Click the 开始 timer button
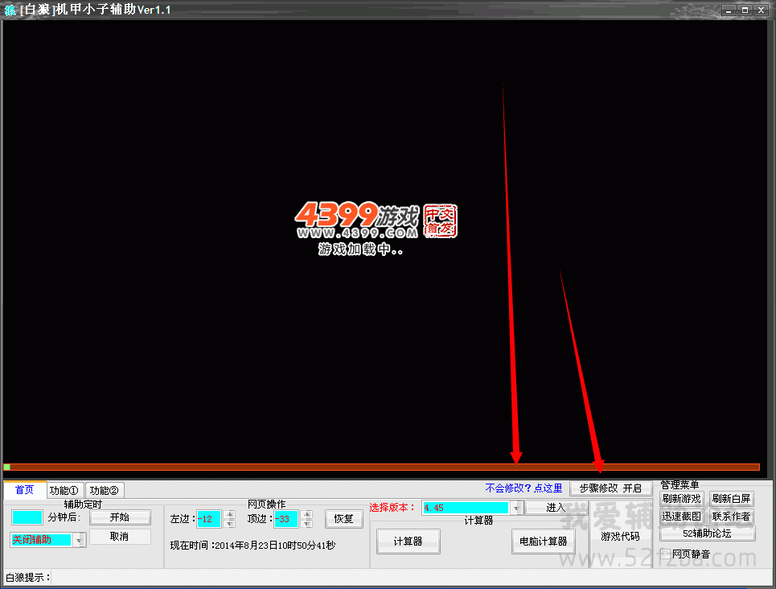Viewport: 776px width, 589px height. tap(120, 517)
